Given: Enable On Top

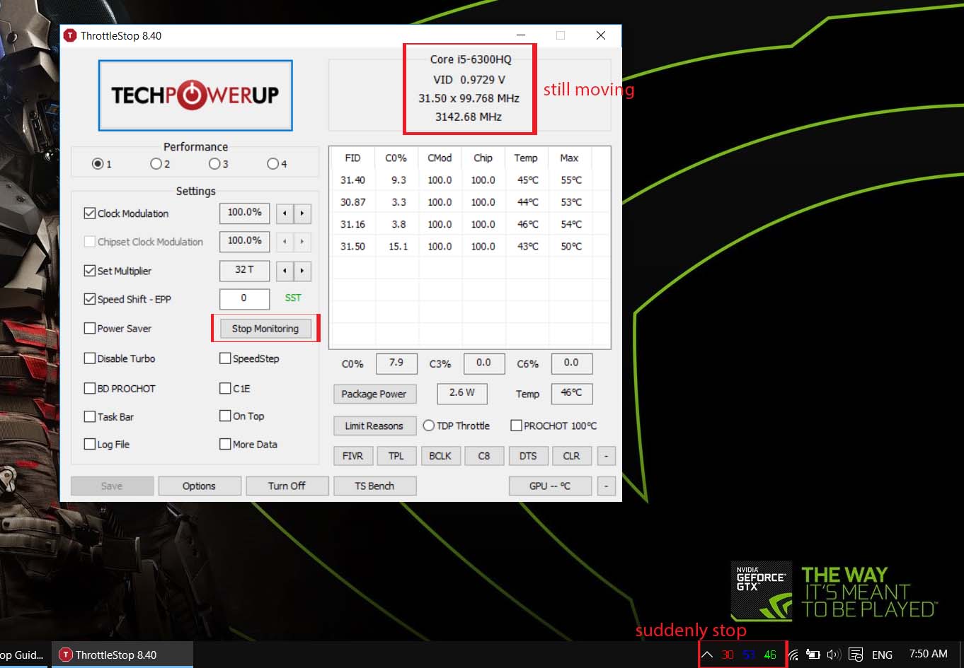Looking at the screenshot, I should 225,416.
